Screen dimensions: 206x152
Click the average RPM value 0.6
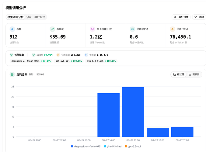click(x=134, y=37)
